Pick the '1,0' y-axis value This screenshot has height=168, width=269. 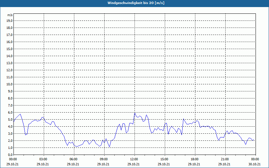[10, 148]
